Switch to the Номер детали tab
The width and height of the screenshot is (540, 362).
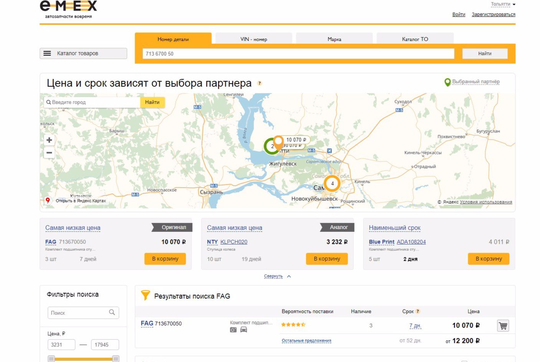coord(173,39)
